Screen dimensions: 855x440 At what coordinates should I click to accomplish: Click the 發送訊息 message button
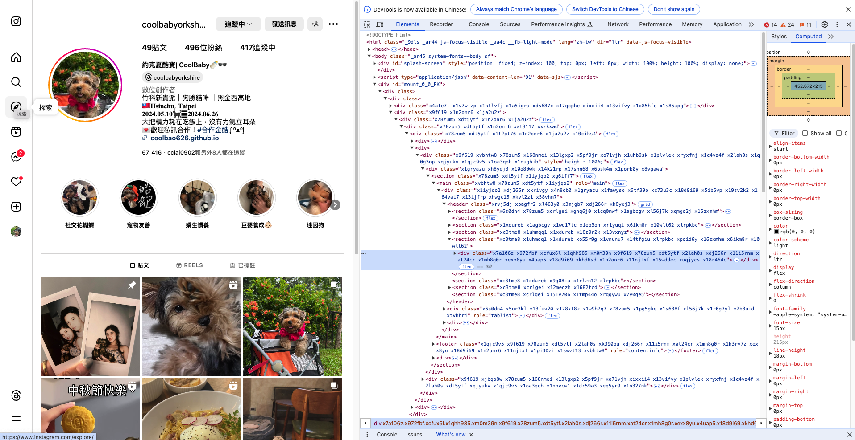coord(284,24)
